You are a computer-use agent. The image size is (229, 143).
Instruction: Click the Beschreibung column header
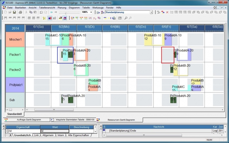click(x=81, y=127)
